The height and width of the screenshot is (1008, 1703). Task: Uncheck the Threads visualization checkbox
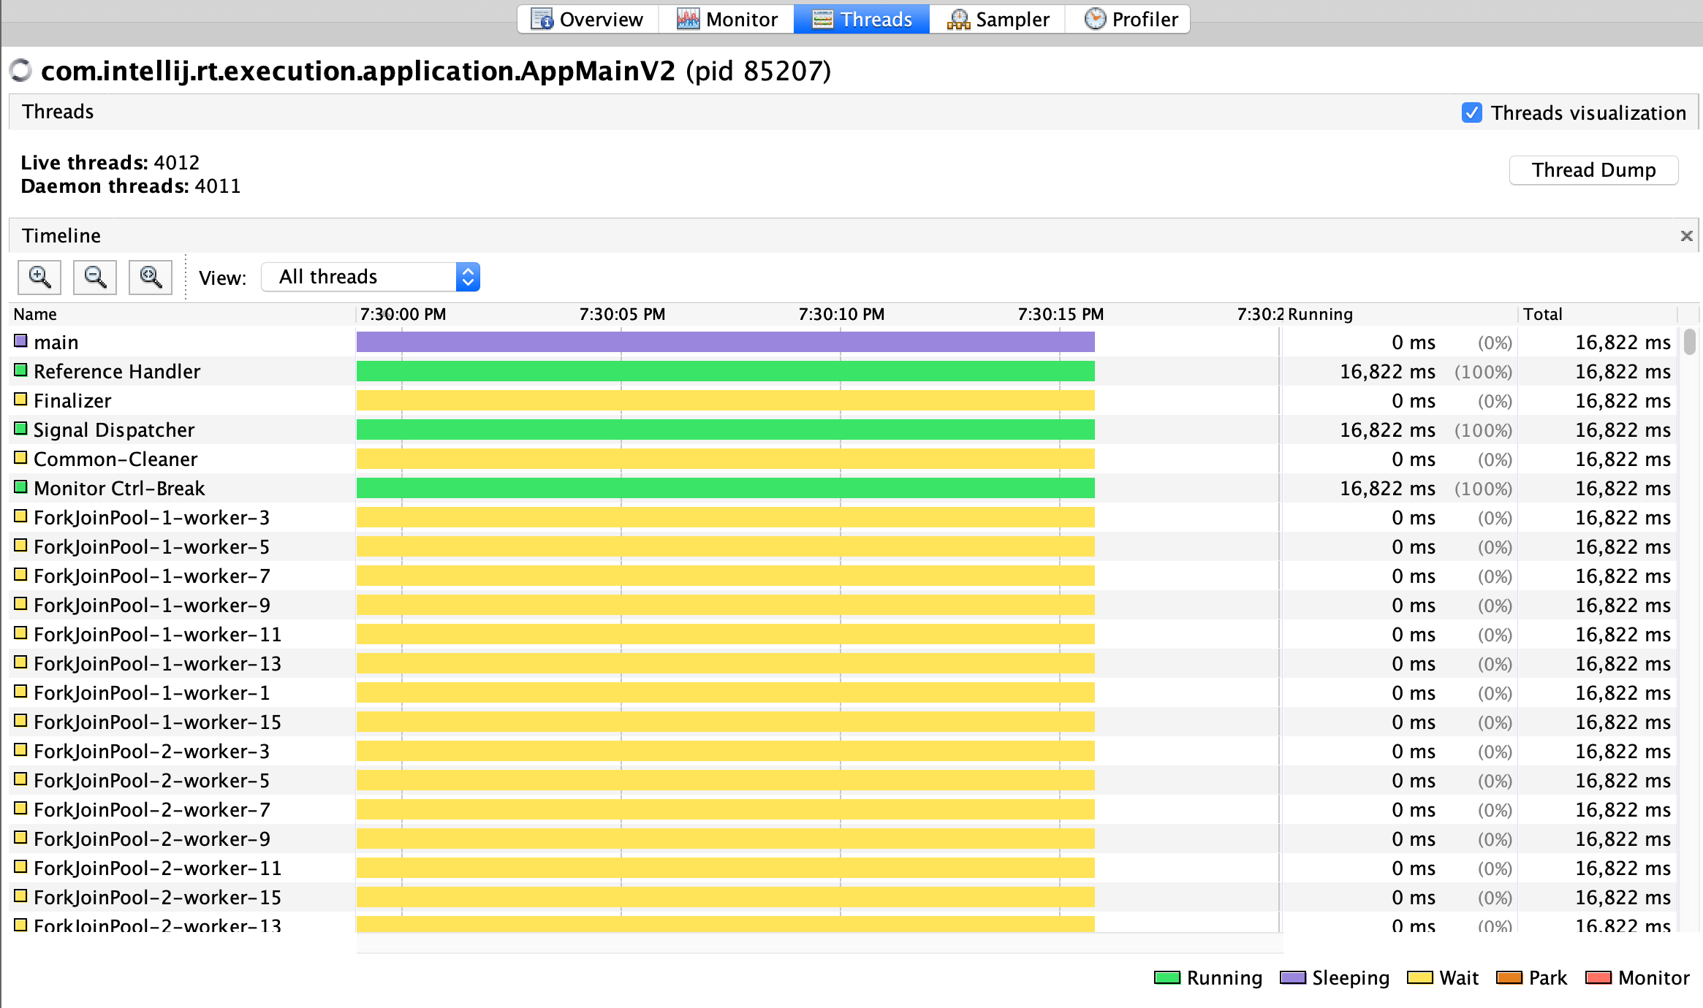pos(1471,112)
